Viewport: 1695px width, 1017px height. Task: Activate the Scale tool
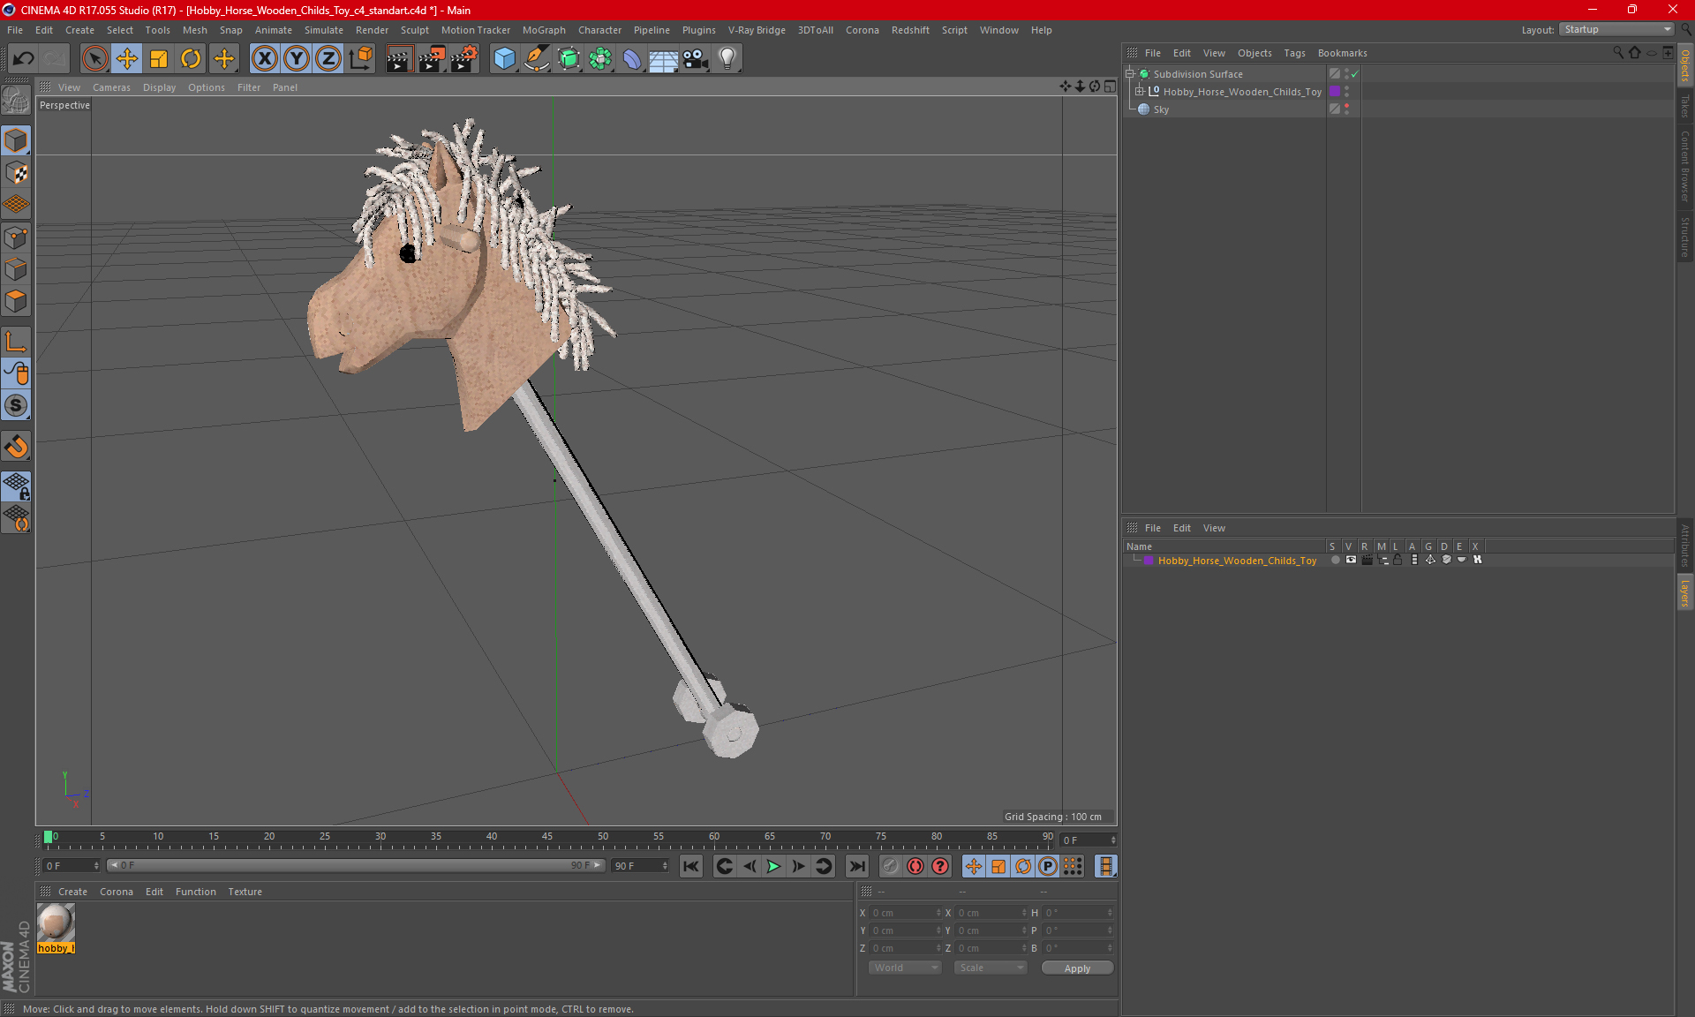tap(159, 58)
